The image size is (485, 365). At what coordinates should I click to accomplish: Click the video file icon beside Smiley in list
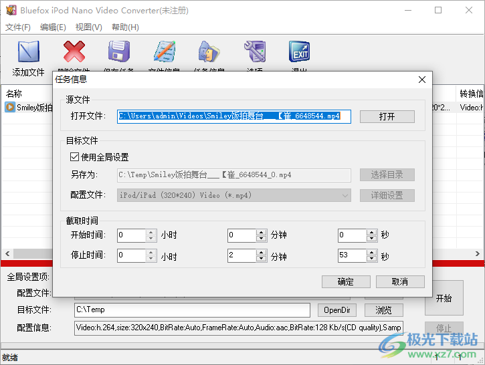coord(10,107)
